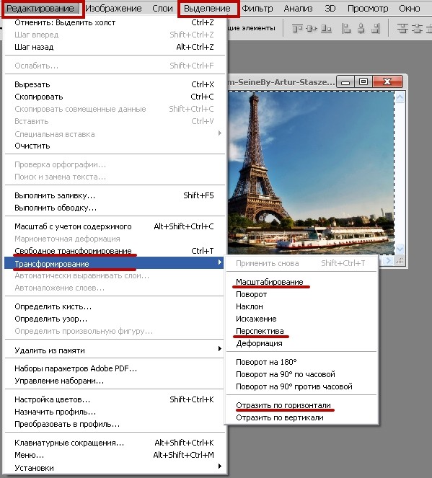
Task: Click Поворот на 180° option
Action: [266, 362]
